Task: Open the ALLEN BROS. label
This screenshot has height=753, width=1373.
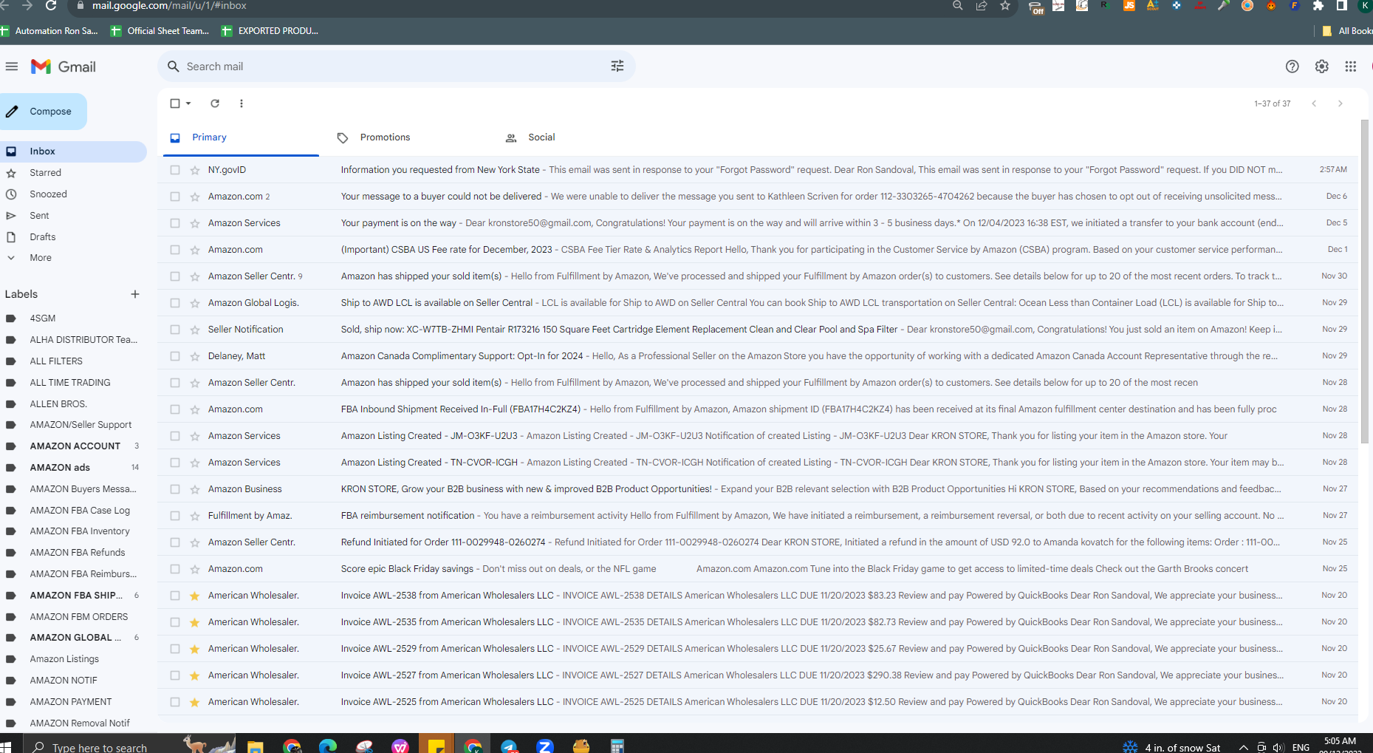Action: 58,404
